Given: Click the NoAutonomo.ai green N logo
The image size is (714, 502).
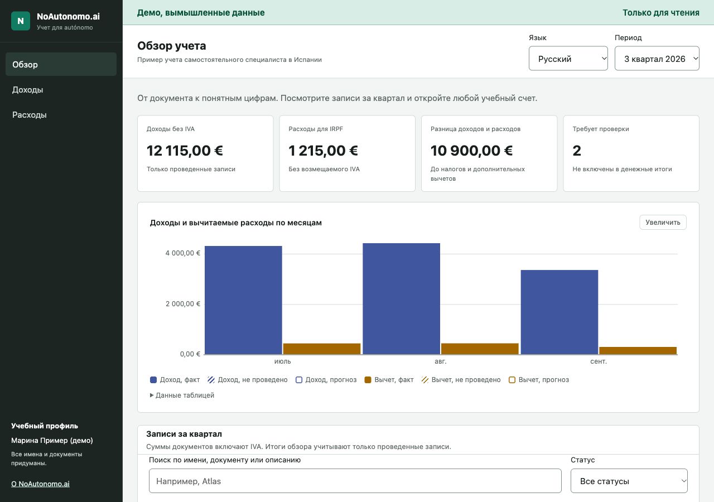Looking at the screenshot, I should click(x=21, y=21).
